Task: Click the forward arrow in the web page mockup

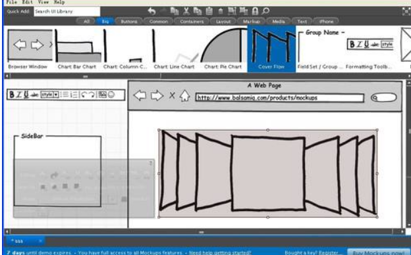Action: pyautogui.click(x=157, y=95)
